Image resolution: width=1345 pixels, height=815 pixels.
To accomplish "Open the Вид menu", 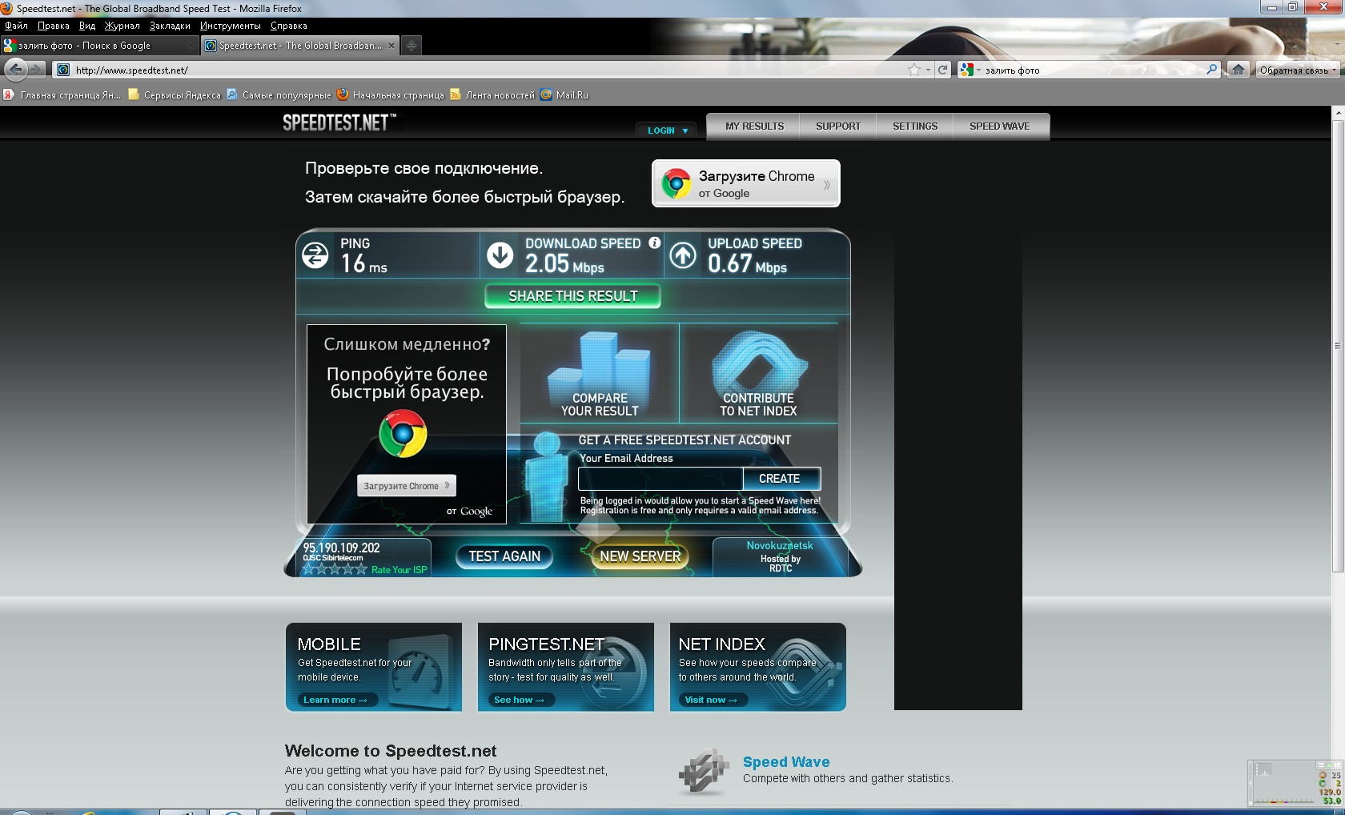I will (x=87, y=26).
